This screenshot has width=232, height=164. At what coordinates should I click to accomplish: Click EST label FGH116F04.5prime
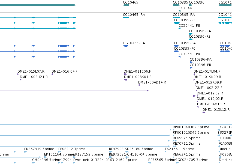(141, 154)
